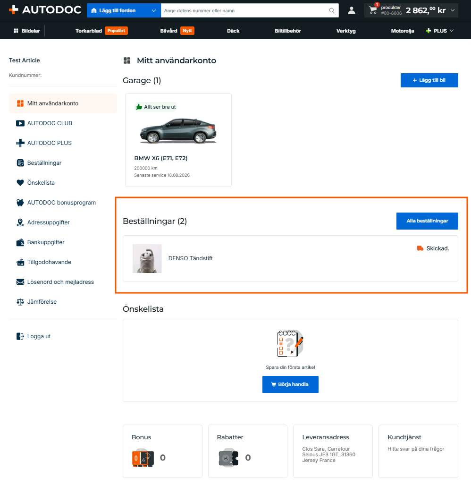Image resolution: width=471 pixels, height=487 pixels.
Task: Open the Motorolja menu item
Action: click(x=403, y=31)
